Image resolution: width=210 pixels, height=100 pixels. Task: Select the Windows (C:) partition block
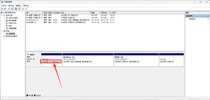[x=88, y=61]
